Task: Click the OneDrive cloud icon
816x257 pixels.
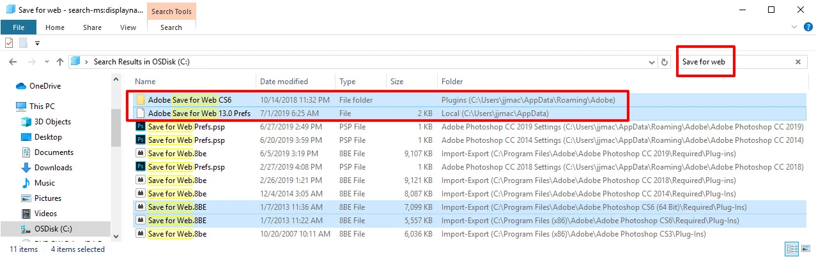Action: coord(20,86)
